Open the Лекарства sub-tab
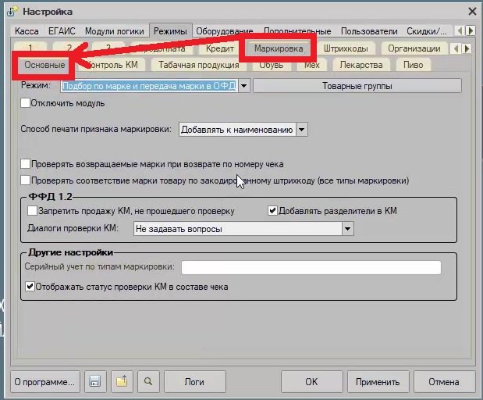Viewport: 483px width, 400px height. [361, 65]
